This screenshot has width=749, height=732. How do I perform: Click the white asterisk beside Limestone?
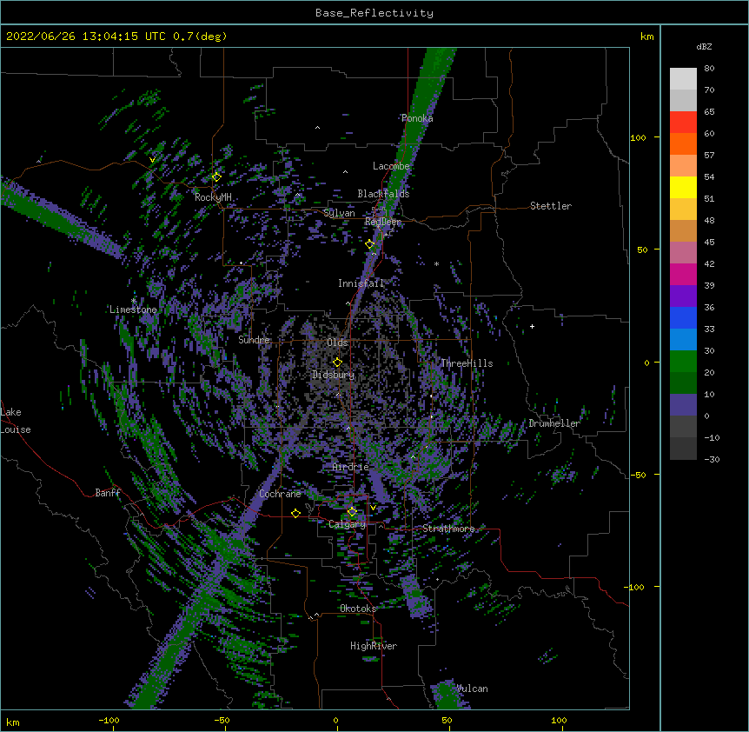tap(134, 301)
